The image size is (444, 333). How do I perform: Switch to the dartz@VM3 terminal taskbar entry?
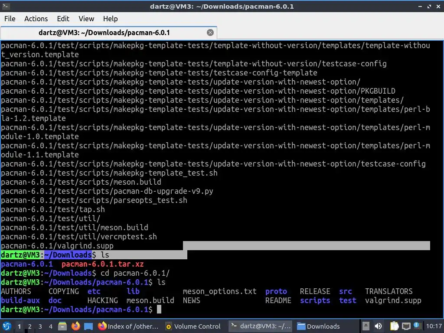(261, 326)
